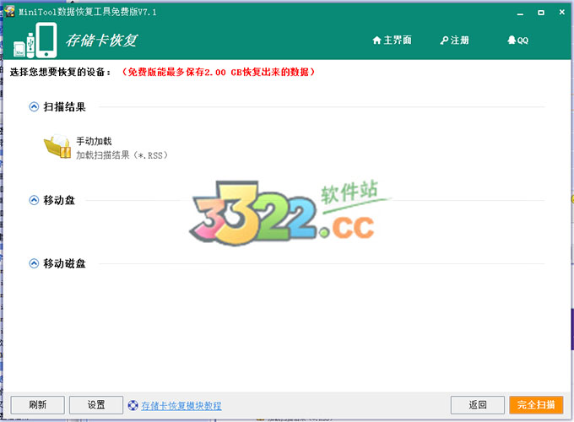Minimize the MiniTool window
This screenshot has width=574, height=422.
[x=520, y=13]
